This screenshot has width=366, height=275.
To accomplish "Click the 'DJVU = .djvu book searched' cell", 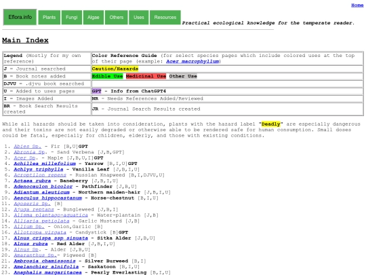I will tap(47, 84).
